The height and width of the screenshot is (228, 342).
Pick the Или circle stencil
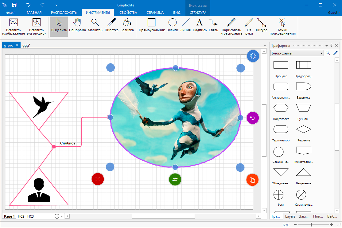278,195
